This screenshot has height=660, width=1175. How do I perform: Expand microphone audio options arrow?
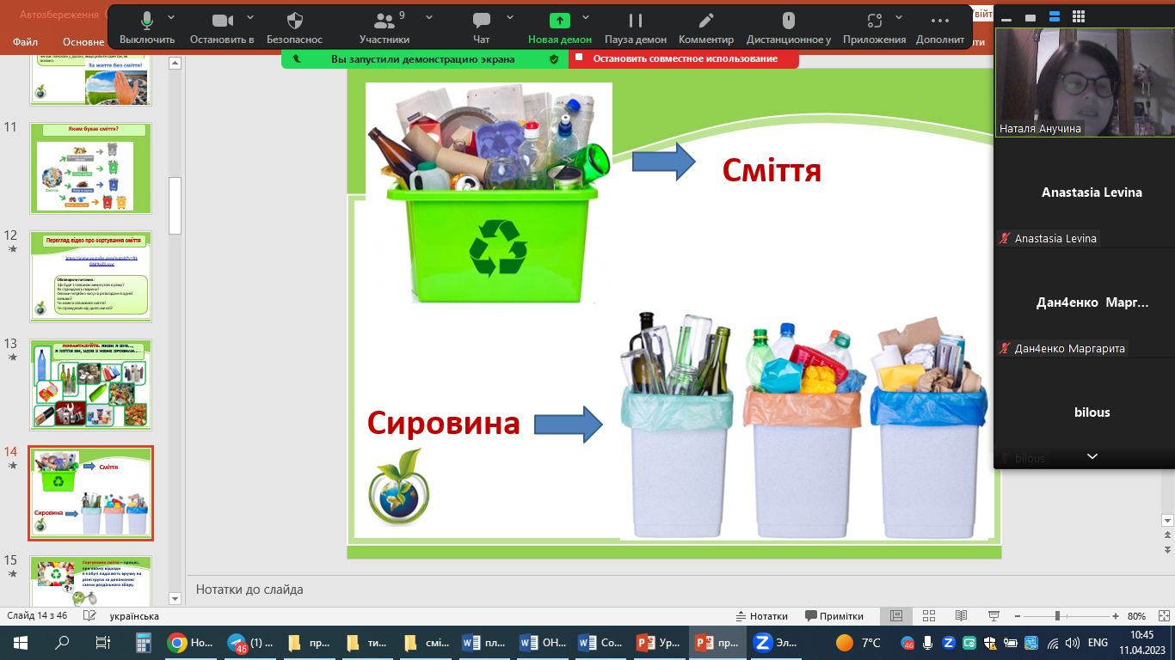(x=171, y=17)
